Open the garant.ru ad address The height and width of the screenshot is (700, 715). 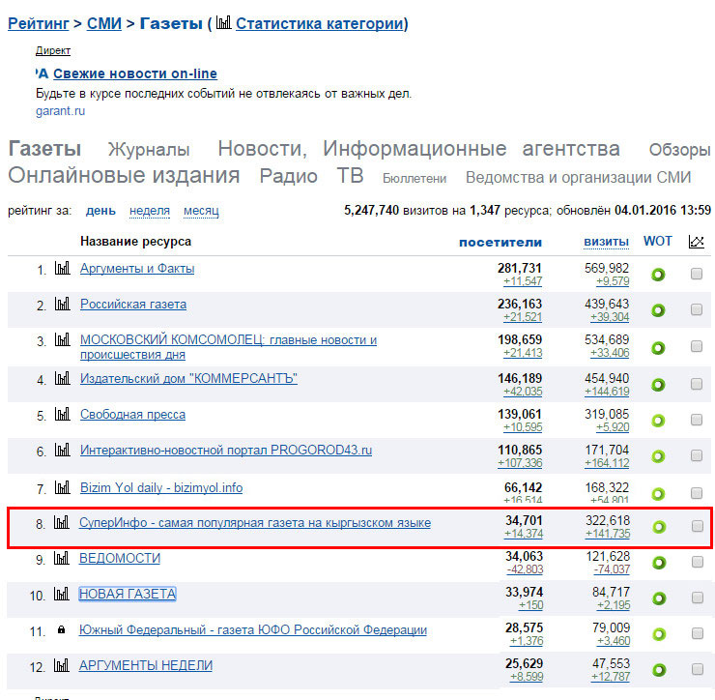click(x=60, y=111)
